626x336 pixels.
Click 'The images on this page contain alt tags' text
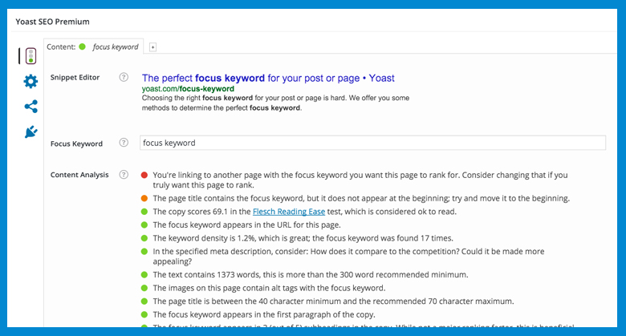269,288
